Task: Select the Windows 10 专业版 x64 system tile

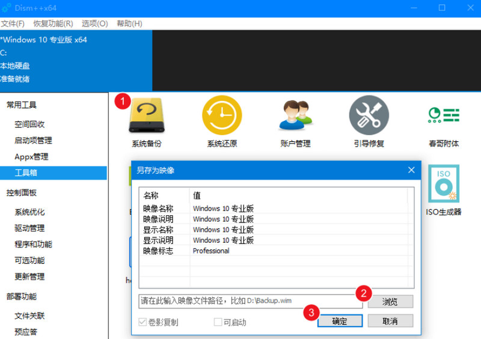Action: 76,61
